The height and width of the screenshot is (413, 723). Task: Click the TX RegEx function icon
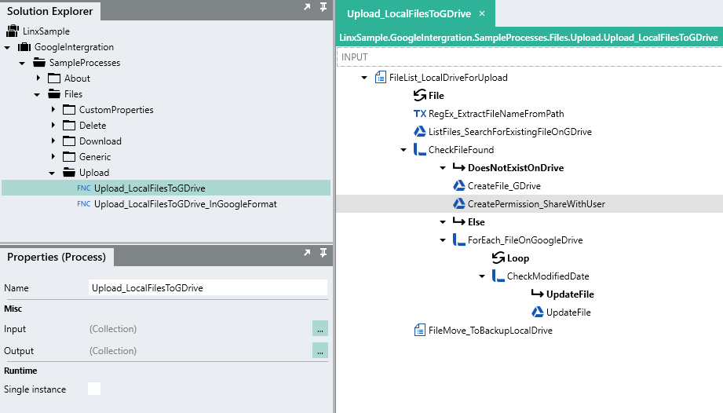pos(420,113)
